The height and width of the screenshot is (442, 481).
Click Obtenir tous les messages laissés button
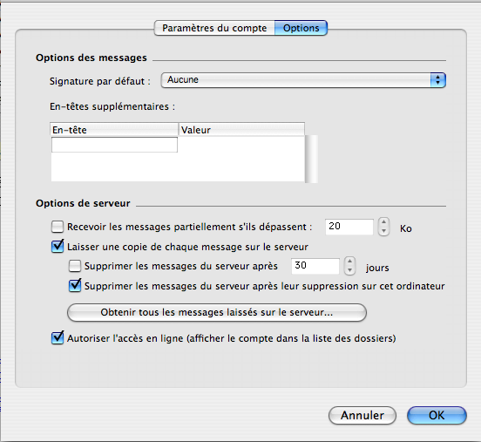coord(217,312)
